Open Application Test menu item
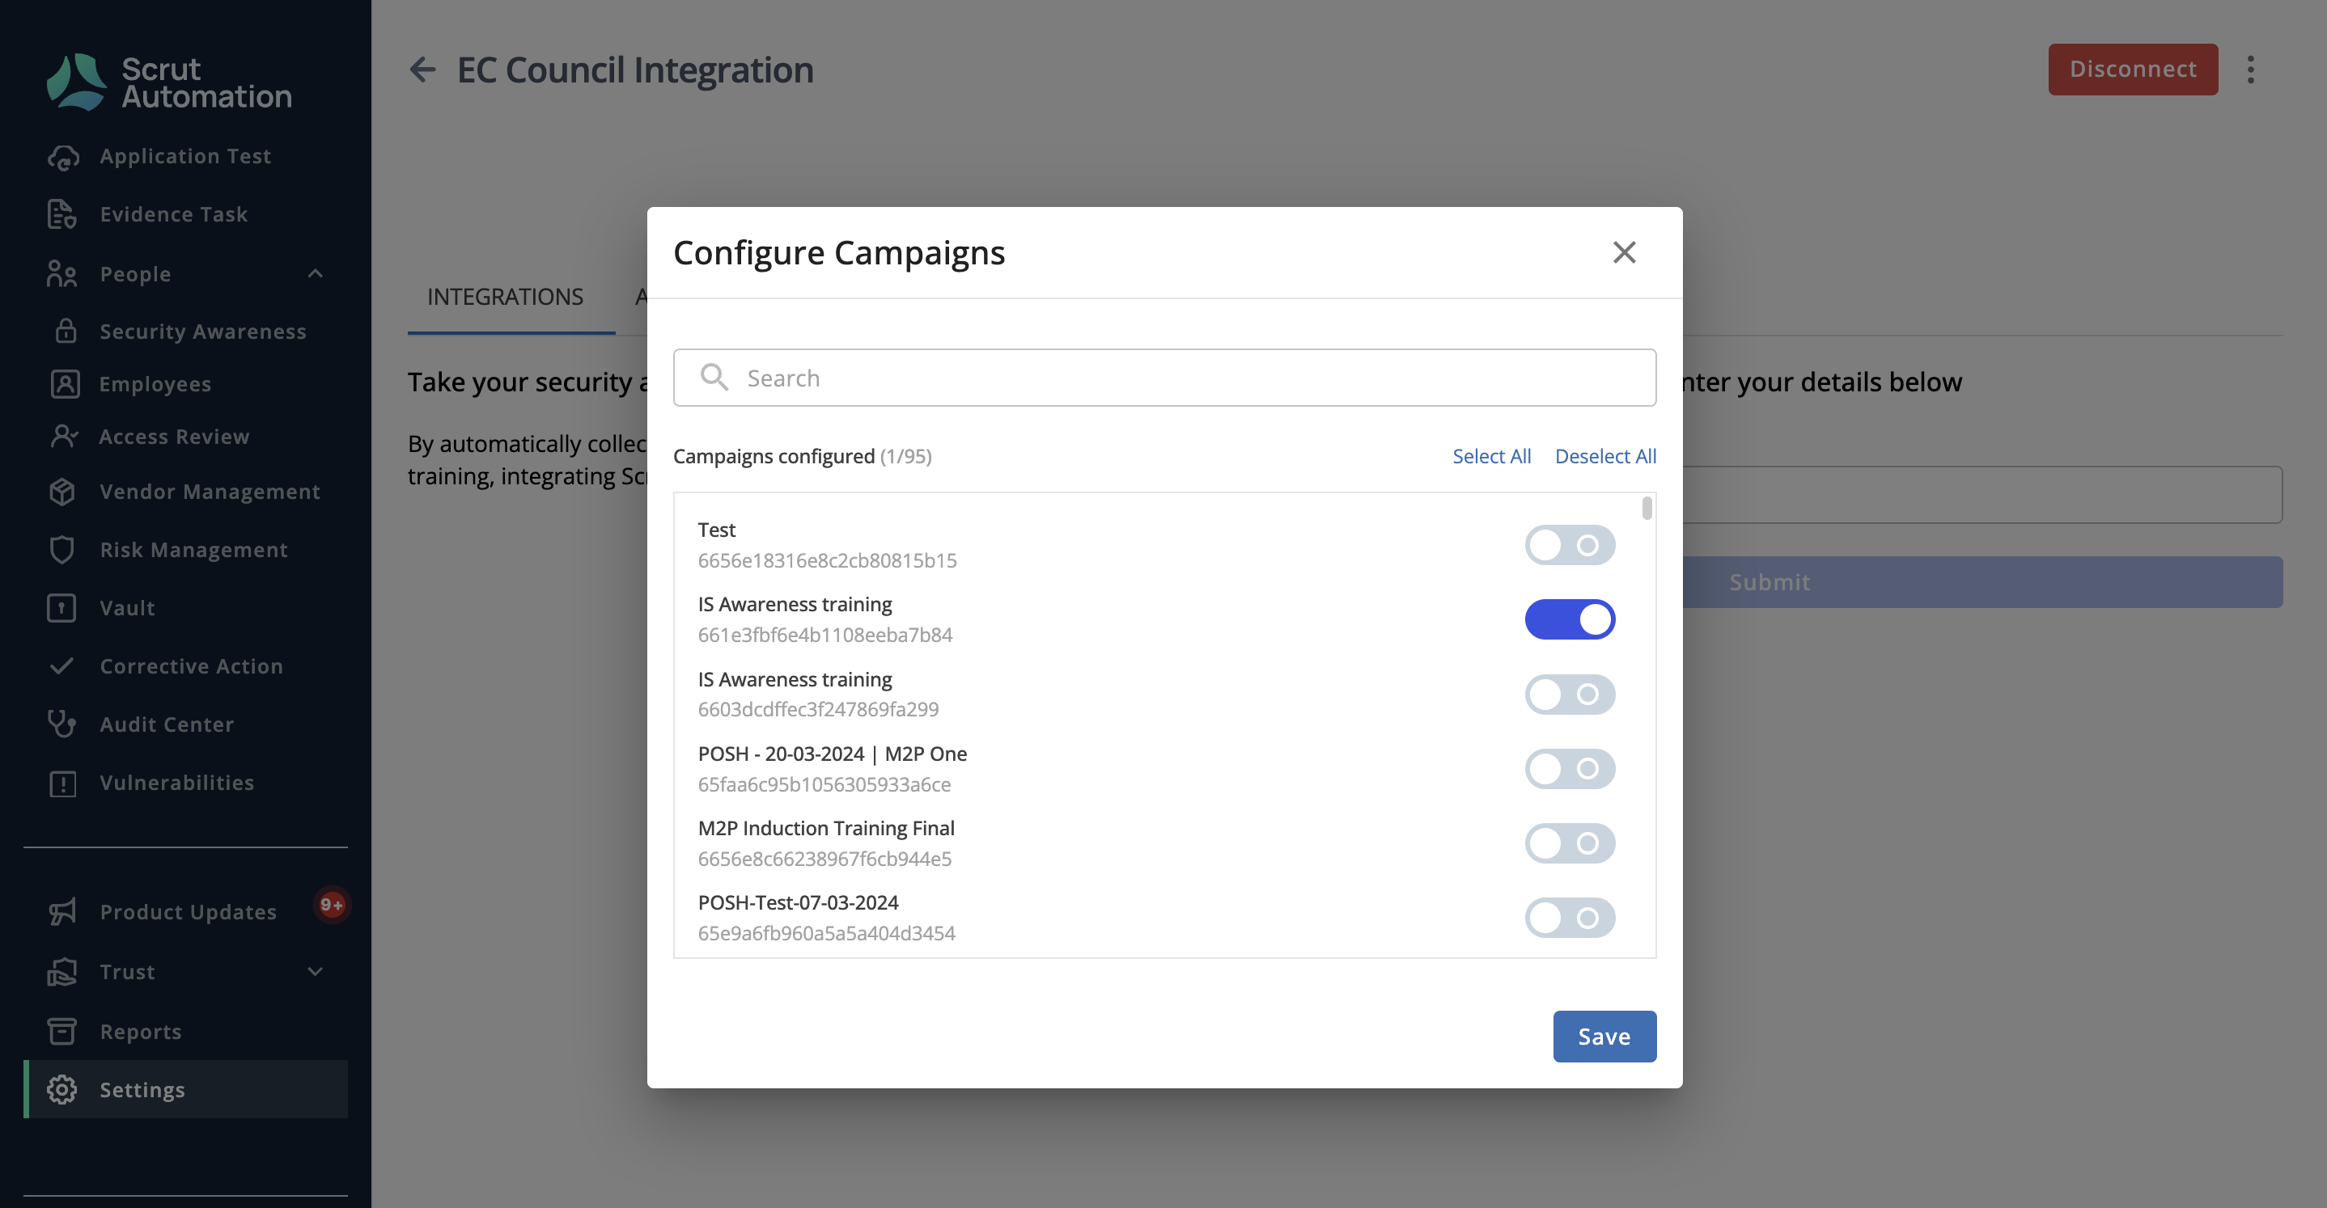The width and height of the screenshot is (2327, 1208). [x=185, y=157]
